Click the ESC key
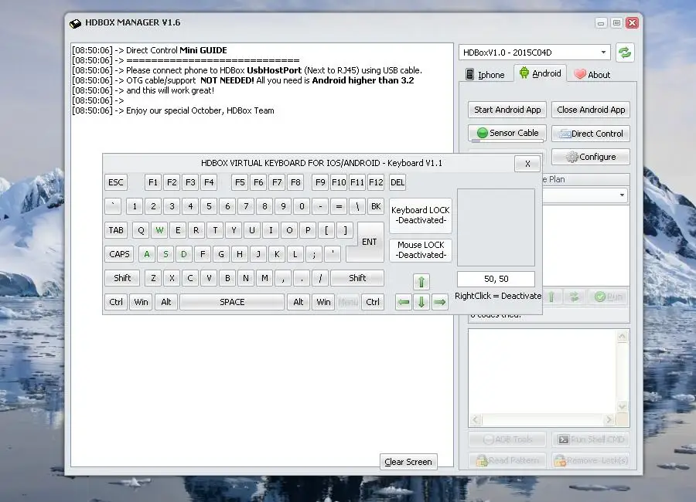This screenshot has height=502, width=696. [x=116, y=182]
